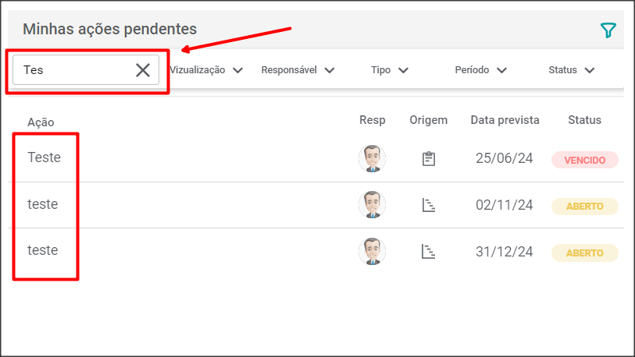Open the "Teste" action due 25/06/24
The width and height of the screenshot is (635, 357).
(x=44, y=157)
